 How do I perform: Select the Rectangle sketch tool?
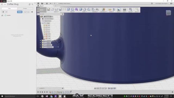click(57, 9)
